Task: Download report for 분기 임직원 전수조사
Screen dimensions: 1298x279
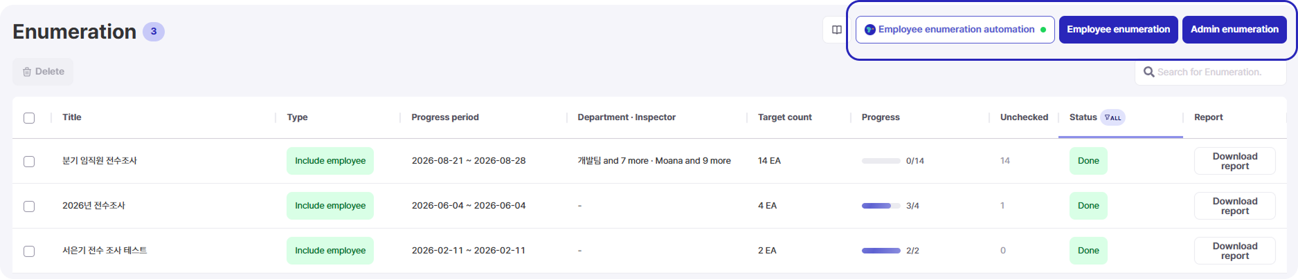Action: click(1234, 161)
